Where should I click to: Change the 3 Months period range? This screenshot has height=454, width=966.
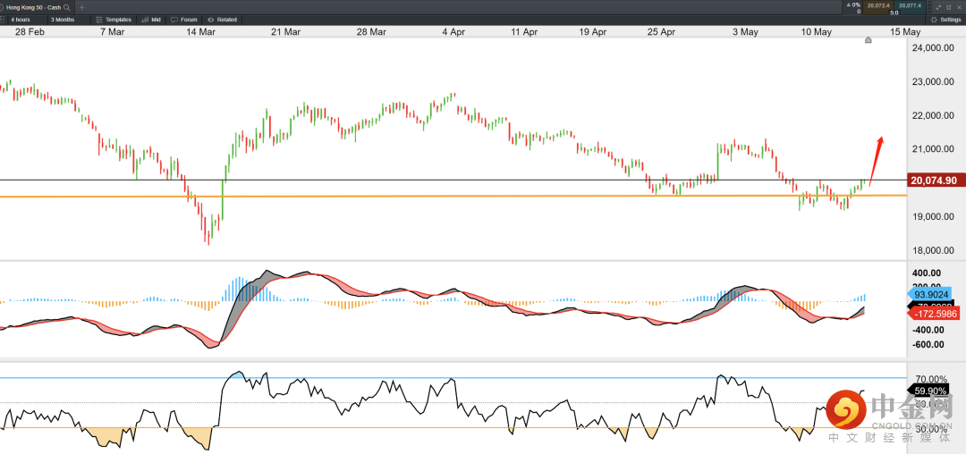pos(63,19)
